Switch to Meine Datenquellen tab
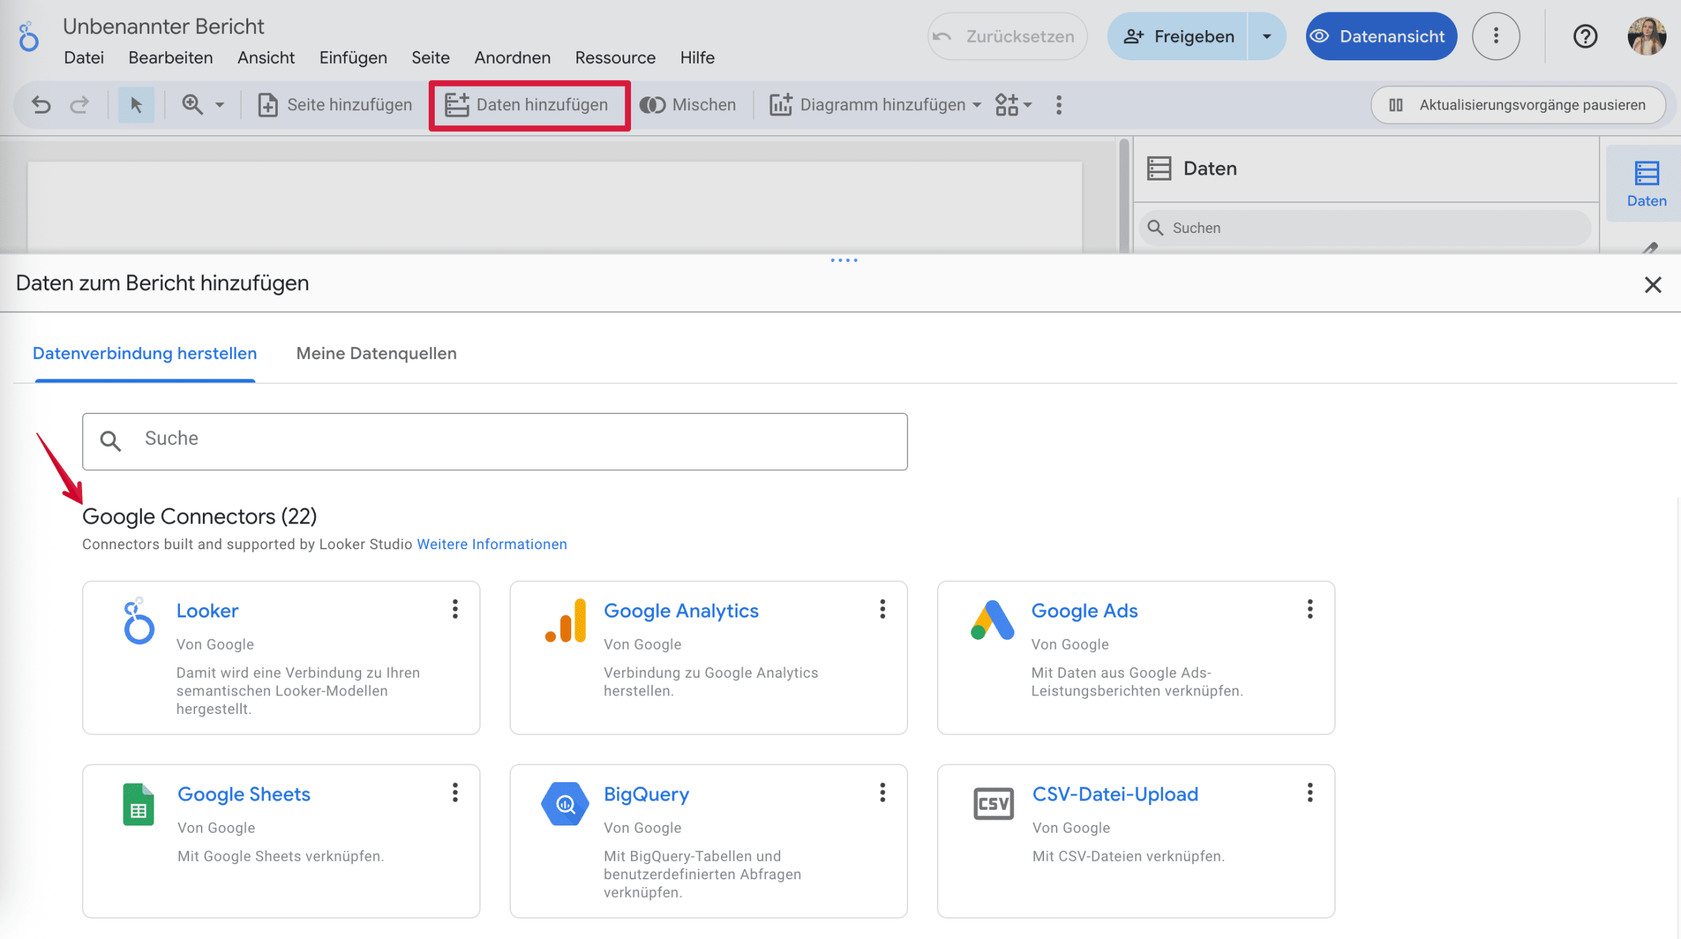This screenshot has width=1681, height=939. [376, 354]
